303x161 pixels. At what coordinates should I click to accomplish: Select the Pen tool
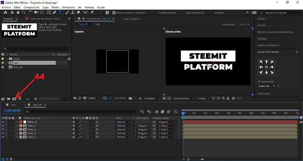click(x=53, y=12)
